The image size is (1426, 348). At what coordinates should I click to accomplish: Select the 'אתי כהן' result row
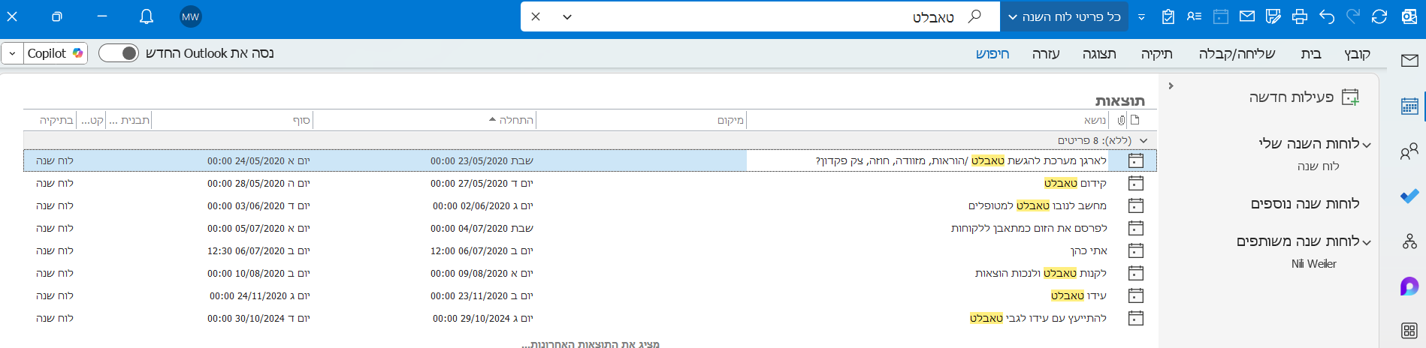590,250
